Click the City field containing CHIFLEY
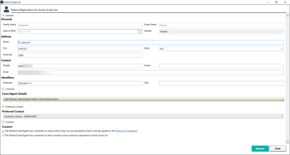The width and height of the screenshot is (290, 155). tap(80, 49)
